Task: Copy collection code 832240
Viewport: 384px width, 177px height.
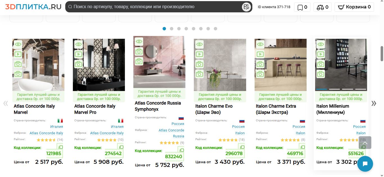Action: (x=181, y=150)
